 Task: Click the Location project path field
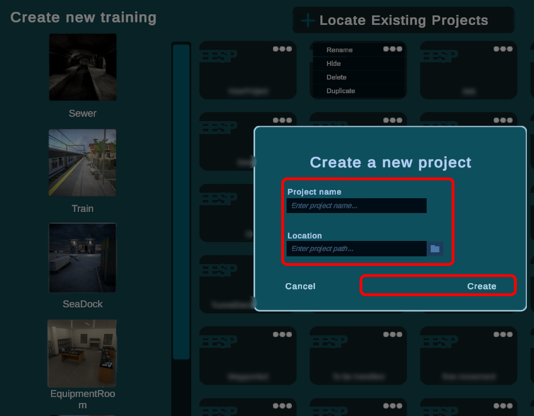point(356,249)
